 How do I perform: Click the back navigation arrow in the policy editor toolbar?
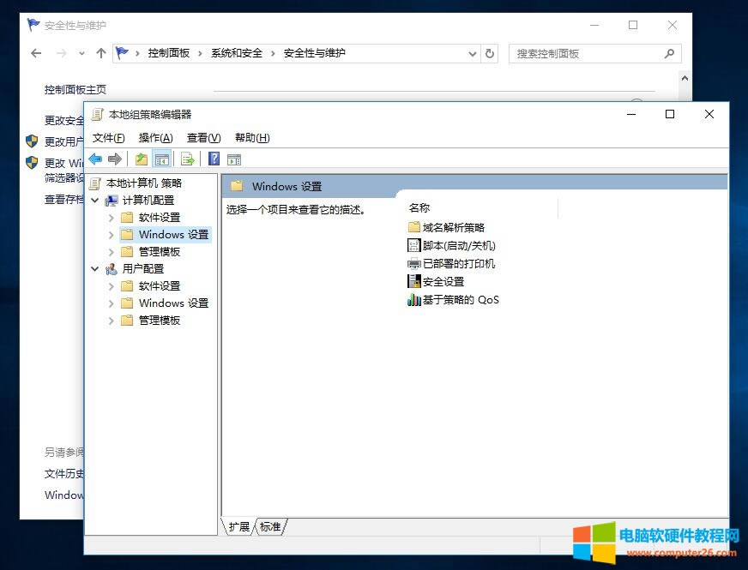(96, 158)
